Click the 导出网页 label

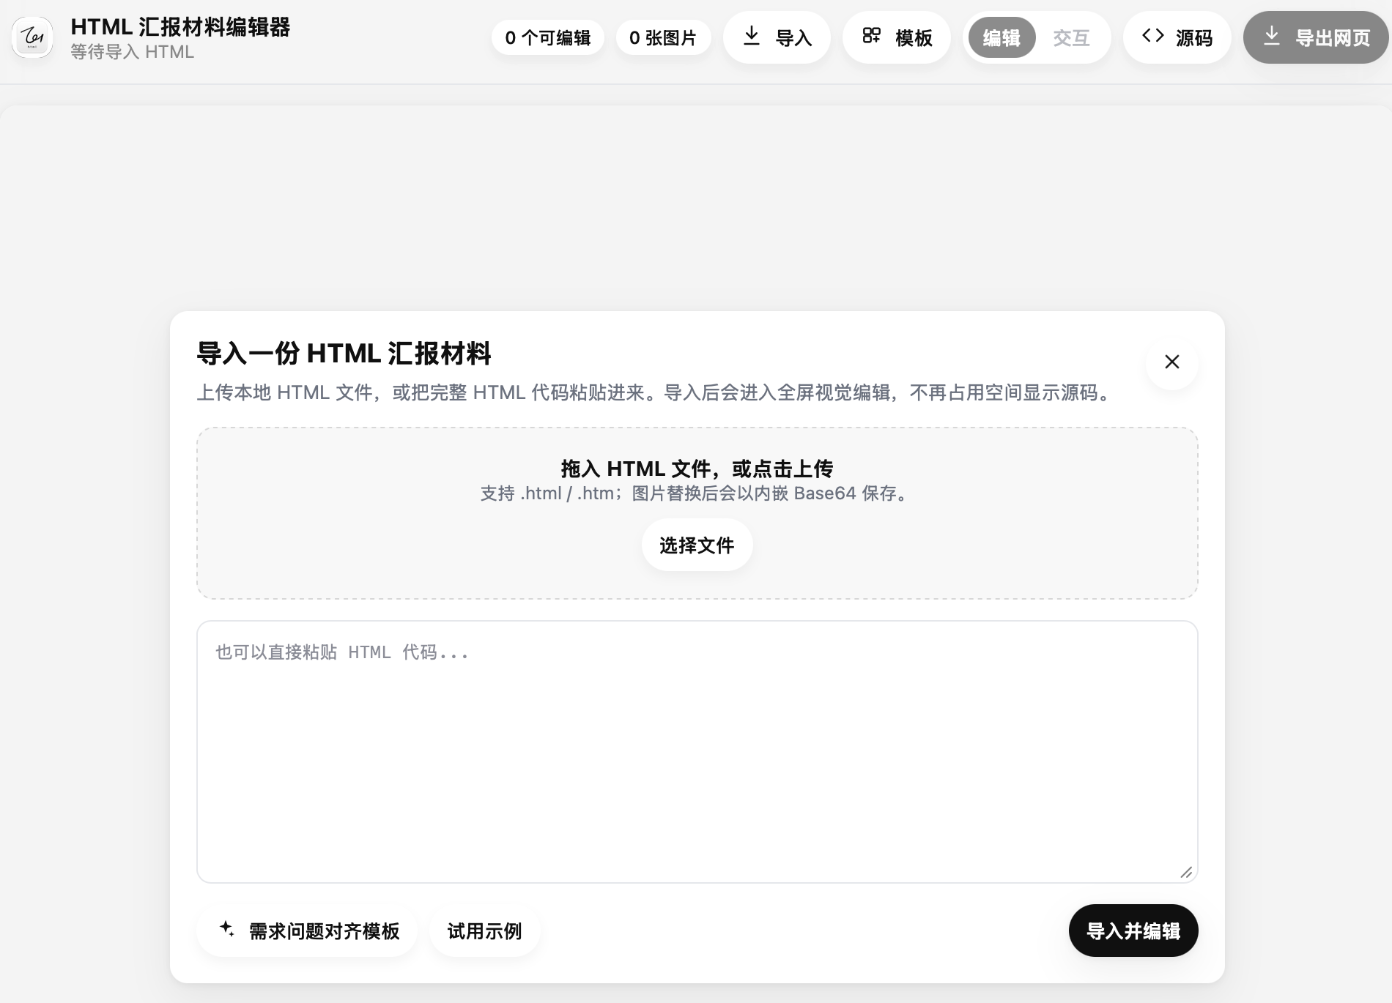(x=1333, y=38)
